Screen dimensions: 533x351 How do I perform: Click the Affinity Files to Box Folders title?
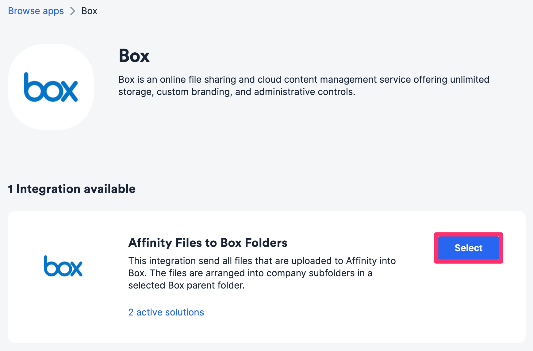click(x=208, y=243)
